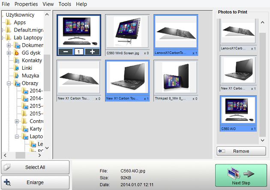
Task: Open the Default.migr folder in tree
Action: [x=29, y=30]
